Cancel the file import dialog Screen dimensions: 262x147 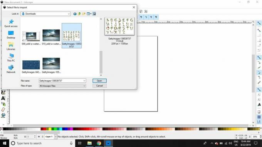99,86
